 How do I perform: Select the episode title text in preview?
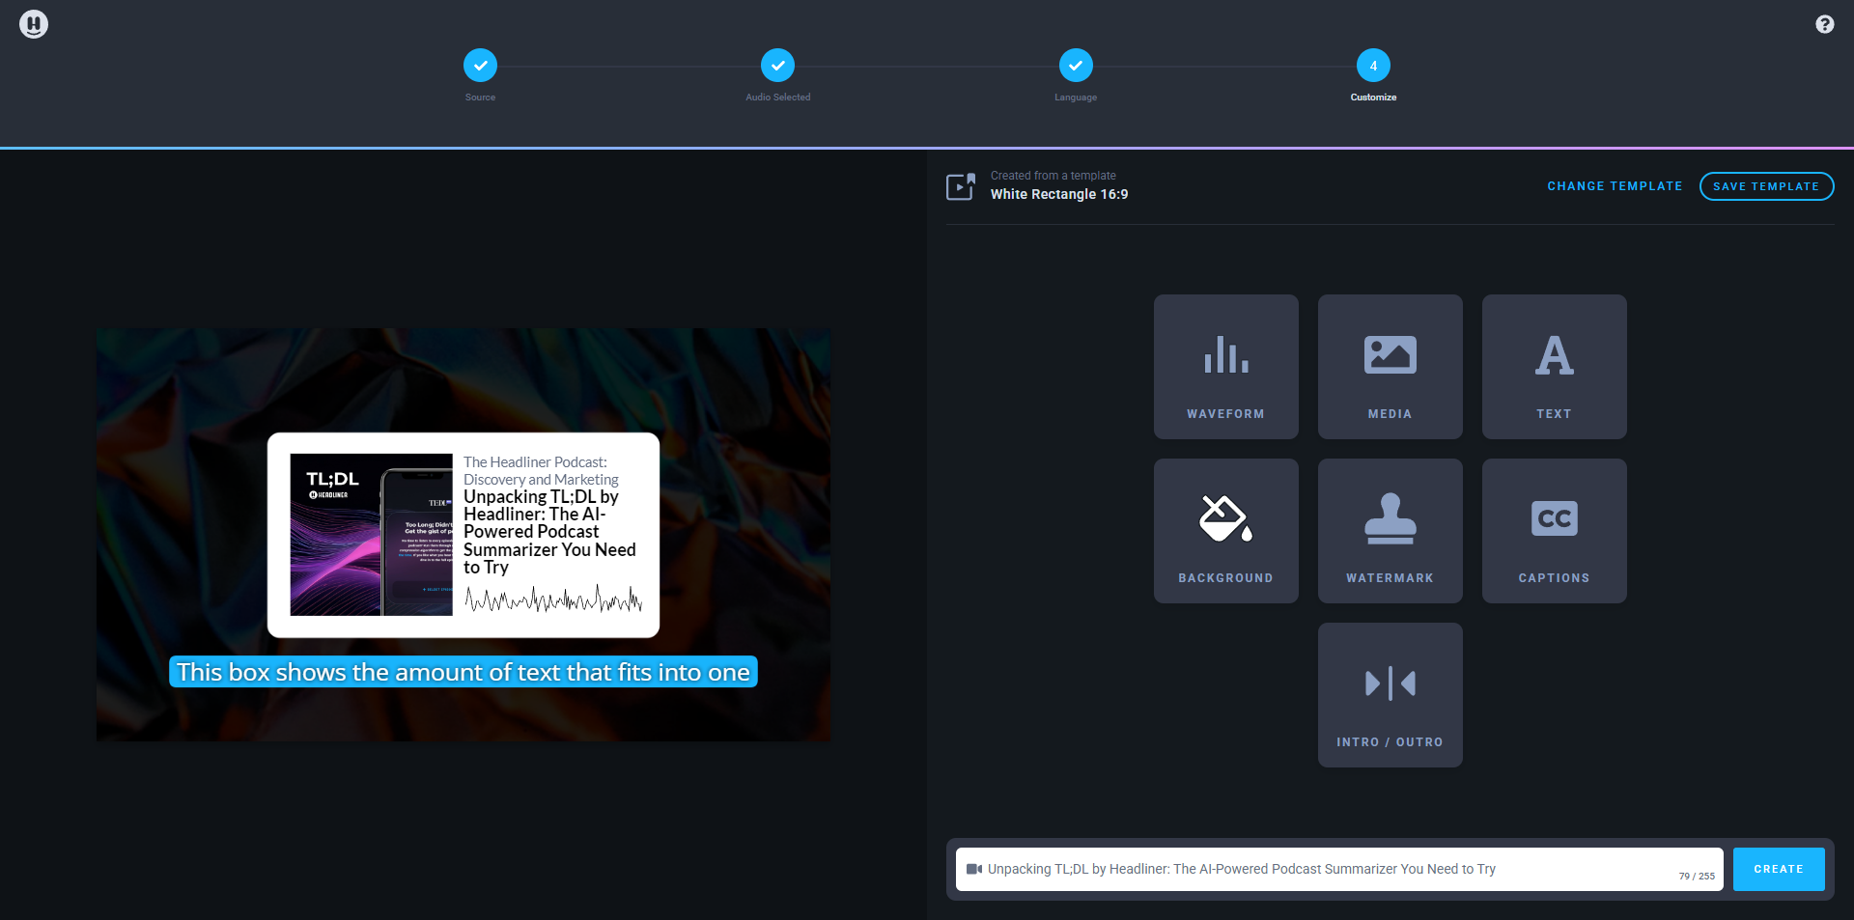[549, 532]
